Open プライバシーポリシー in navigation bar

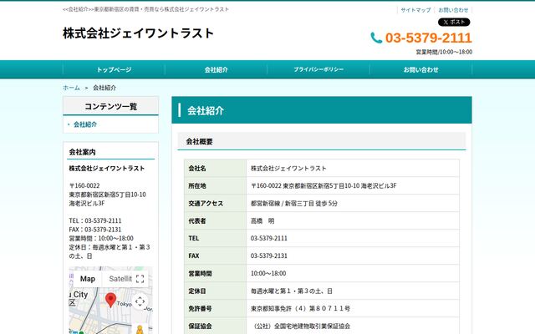pos(318,69)
